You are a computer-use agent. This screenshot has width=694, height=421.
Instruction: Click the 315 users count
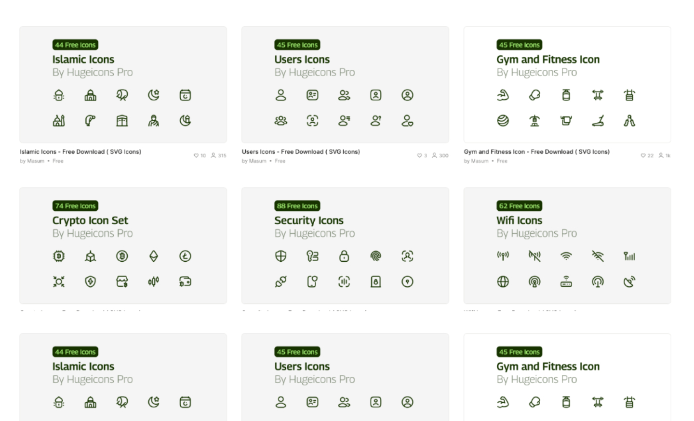[x=219, y=155]
